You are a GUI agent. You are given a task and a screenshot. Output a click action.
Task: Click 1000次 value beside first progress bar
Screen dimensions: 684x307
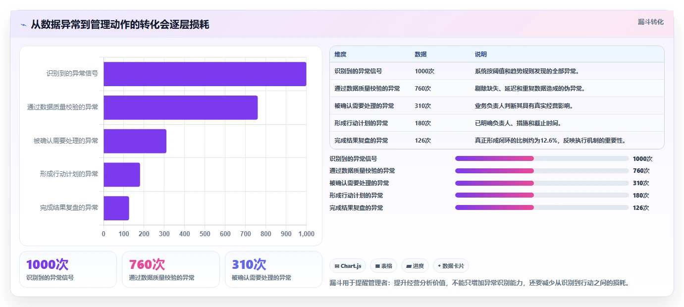pos(642,159)
